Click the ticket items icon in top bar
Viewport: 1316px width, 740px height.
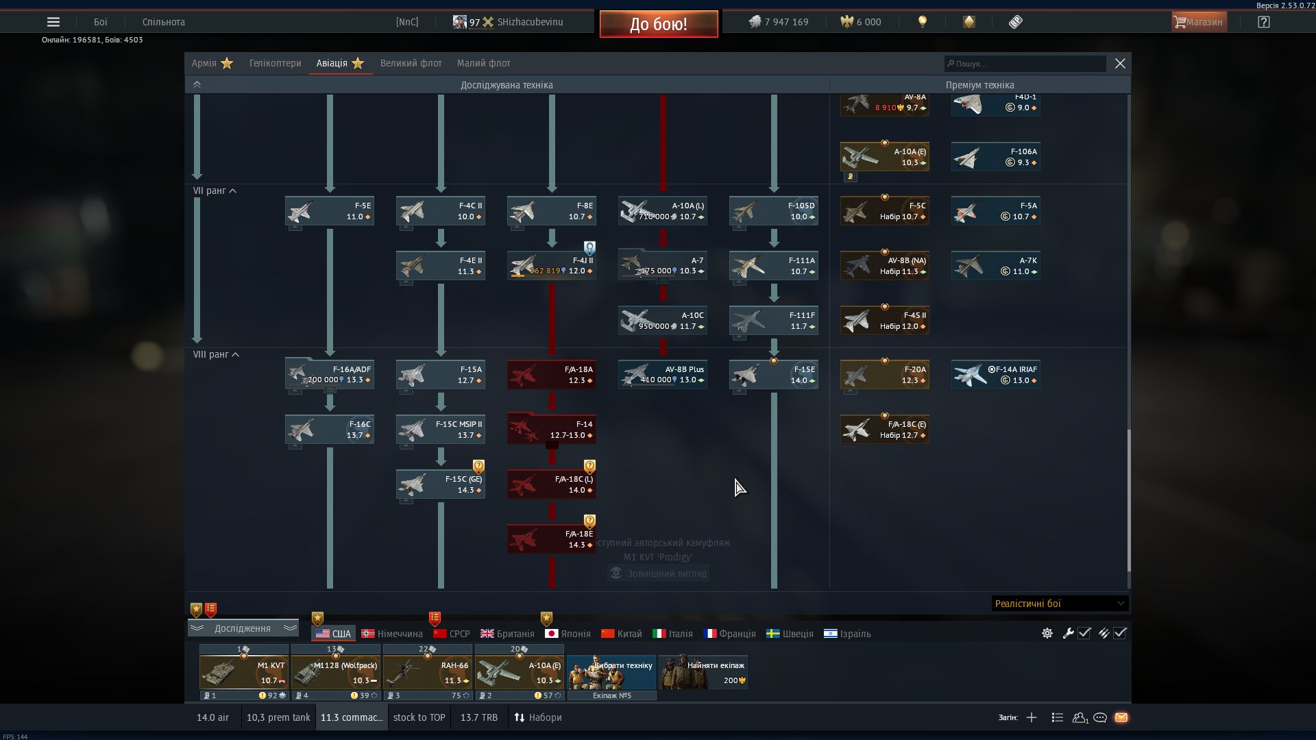pyautogui.click(x=1016, y=22)
